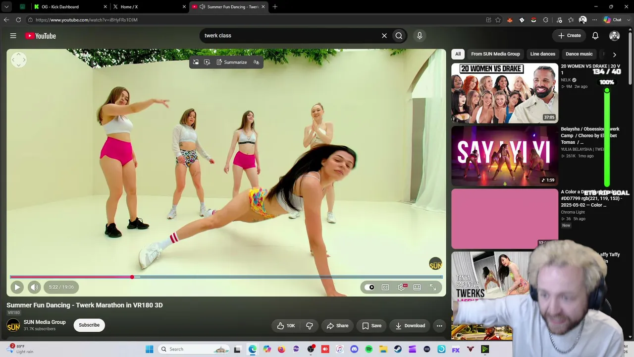Switch to the 'OG - Kick Dashboard' tab
Screen dimensions: 634x357
70,7
